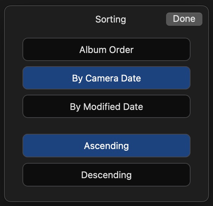Image resolution: width=213 pixels, height=206 pixels.
Task: Dismiss the Sorting panel via Done
Action: (x=184, y=19)
